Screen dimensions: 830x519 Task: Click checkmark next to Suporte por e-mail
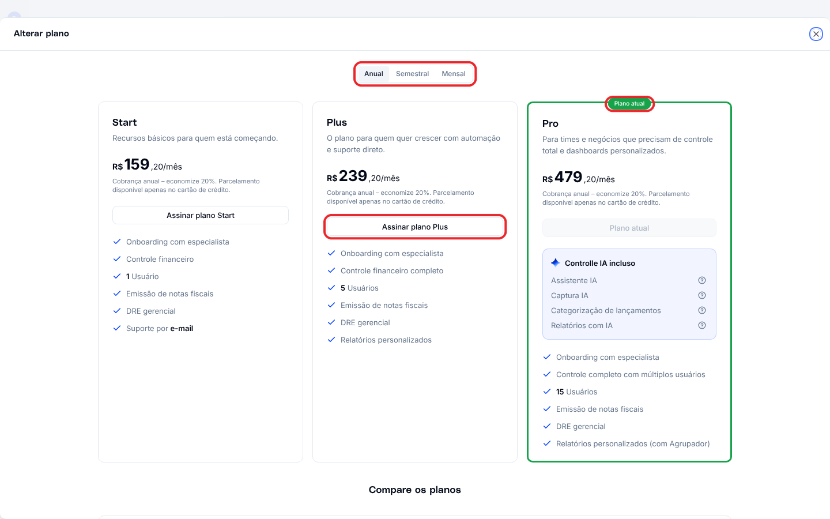coord(117,328)
